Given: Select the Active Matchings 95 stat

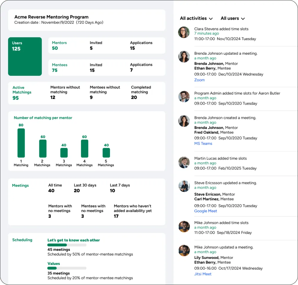Looking at the screenshot, I should [22, 93].
